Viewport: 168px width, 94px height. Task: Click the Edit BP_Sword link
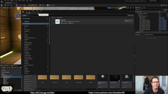(x=161, y=17)
